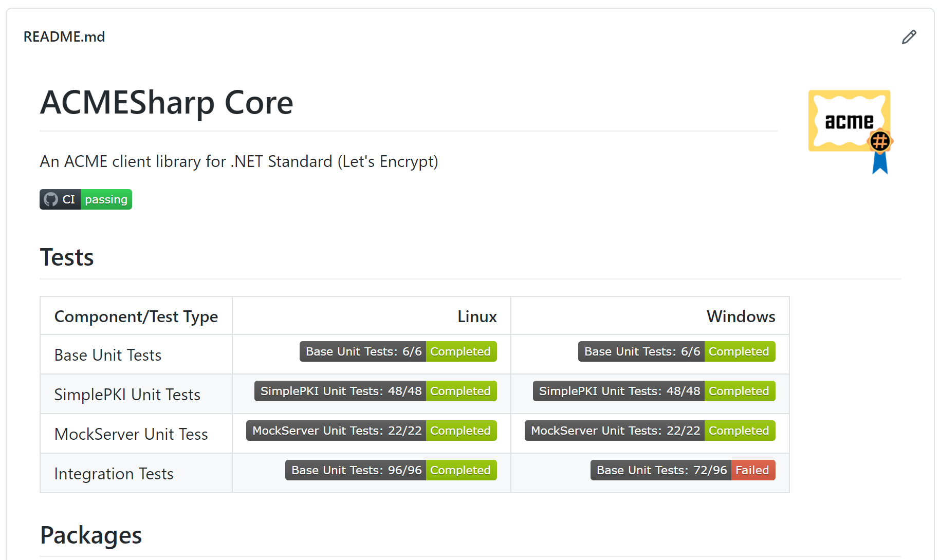Open the ACMESharp acme logo image
This screenshot has height=560, width=940.
click(851, 132)
